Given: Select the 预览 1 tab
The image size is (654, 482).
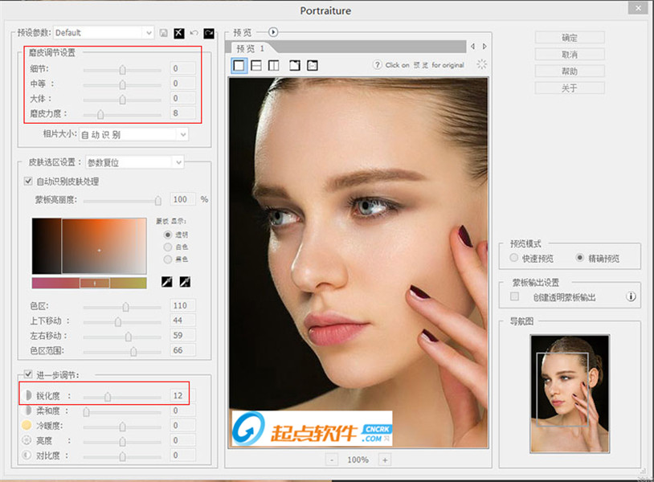Looking at the screenshot, I should click(x=250, y=48).
